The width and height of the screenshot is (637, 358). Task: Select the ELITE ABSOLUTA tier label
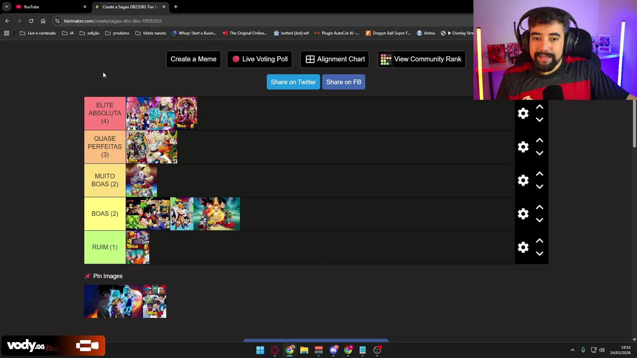tap(105, 113)
